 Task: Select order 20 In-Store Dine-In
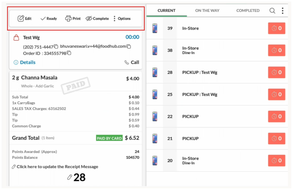(217, 161)
